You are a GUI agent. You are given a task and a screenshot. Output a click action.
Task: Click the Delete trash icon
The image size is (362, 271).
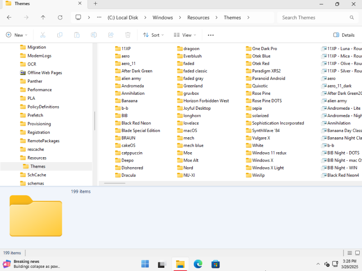128,35
